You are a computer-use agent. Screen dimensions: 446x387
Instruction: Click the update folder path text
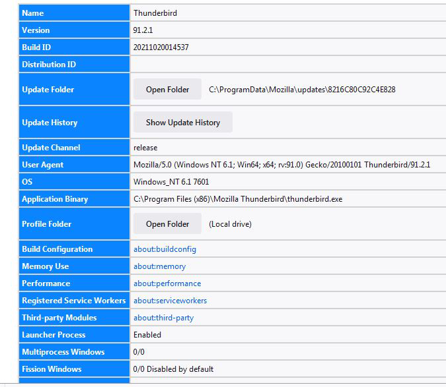click(x=302, y=90)
